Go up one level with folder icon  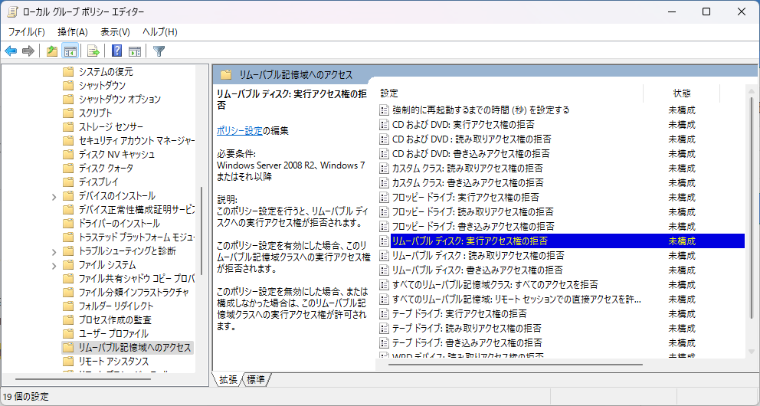(52, 51)
